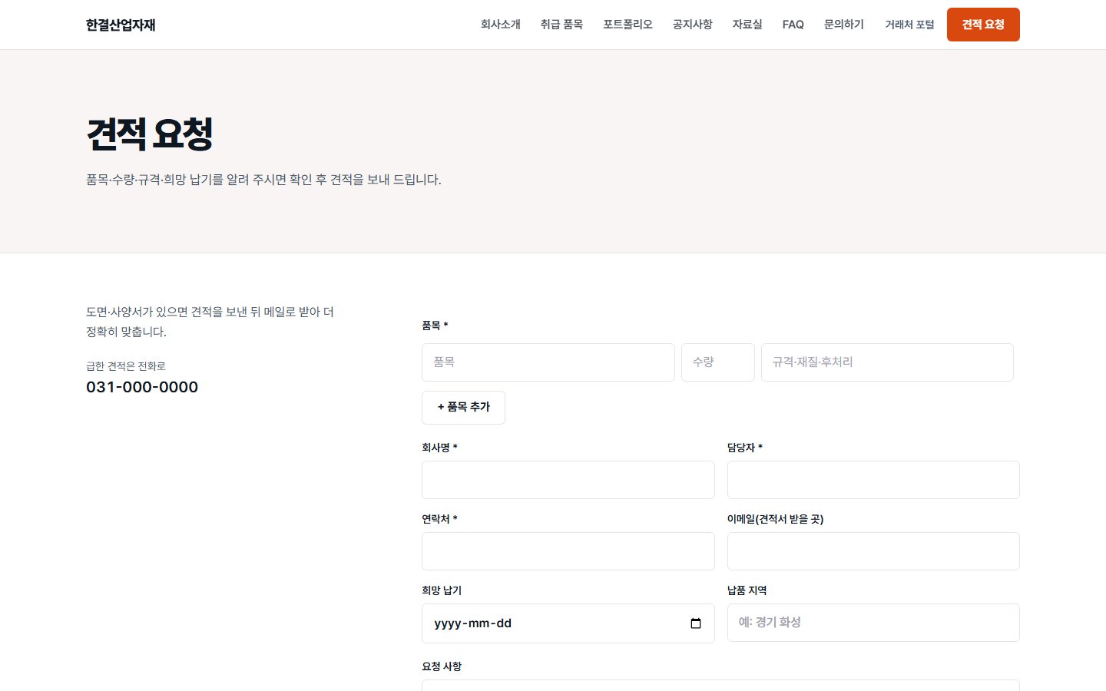Select 공지사항 in the navigation
Viewport: 1106px width, 691px height.
click(693, 25)
